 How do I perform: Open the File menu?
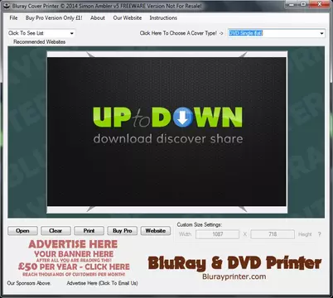(13, 18)
